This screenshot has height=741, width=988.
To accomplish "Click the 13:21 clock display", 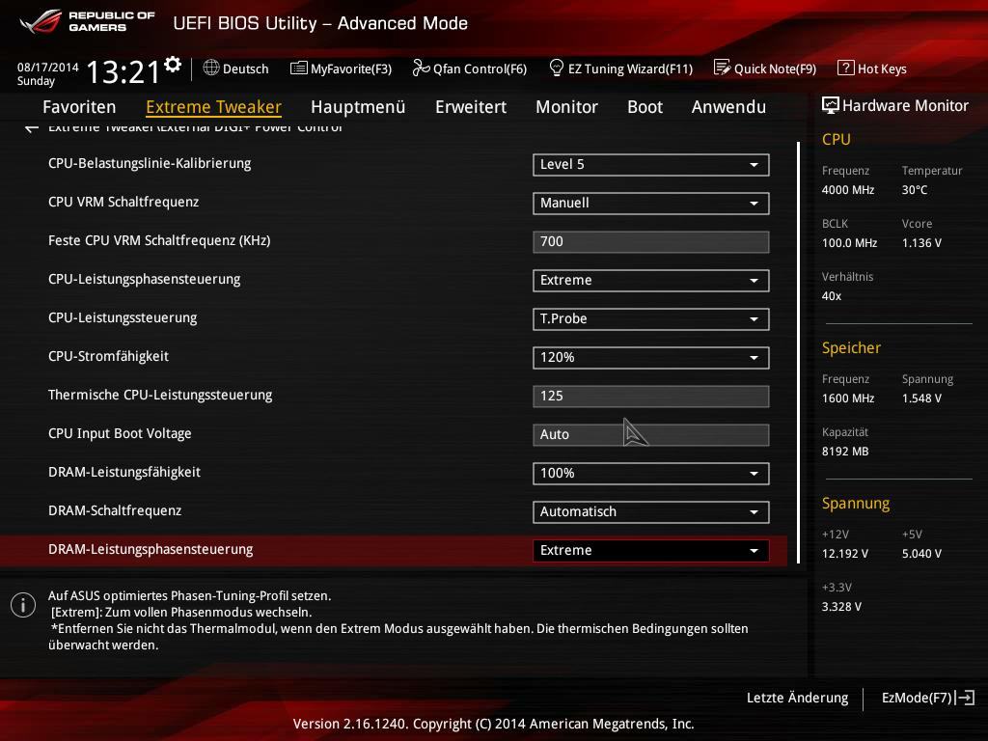I will tap(123, 71).
